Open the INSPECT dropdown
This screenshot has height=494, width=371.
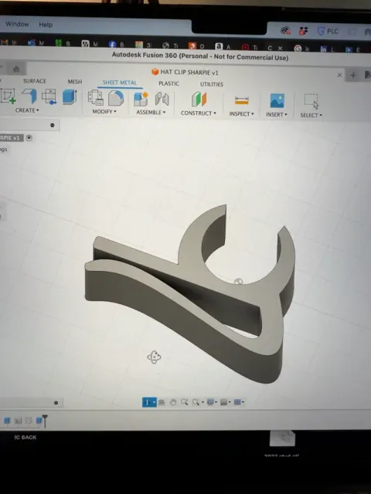[x=242, y=113]
